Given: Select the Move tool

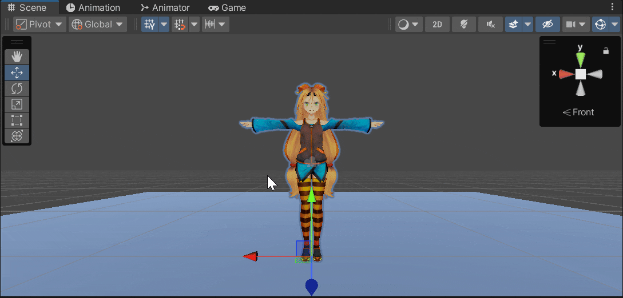Looking at the screenshot, I should tap(17, 73).
